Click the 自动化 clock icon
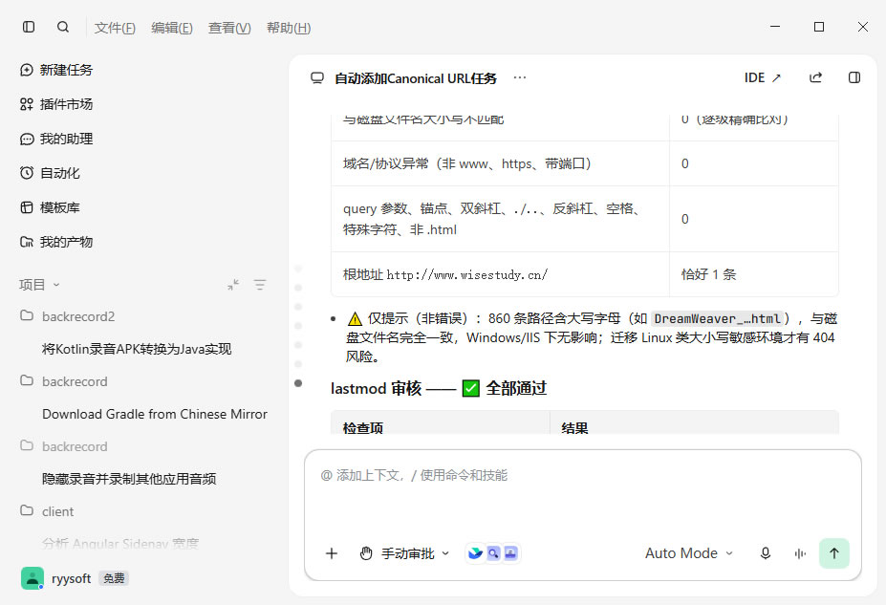886x605 pixels. pyautogui.click(x=27, y=173)
